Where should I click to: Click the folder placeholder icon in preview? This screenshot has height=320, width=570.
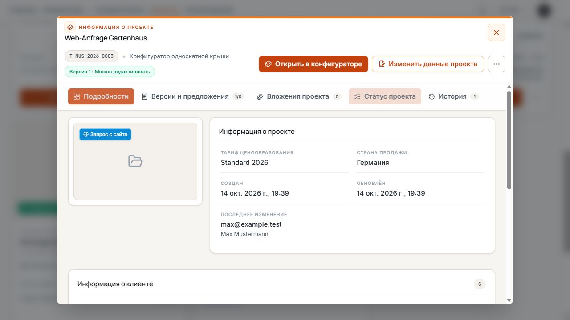click(x=135, y=161)
